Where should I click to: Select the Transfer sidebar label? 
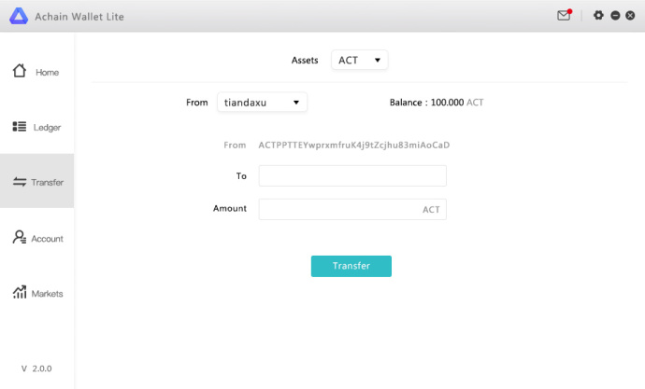click(x=48, y=183)
